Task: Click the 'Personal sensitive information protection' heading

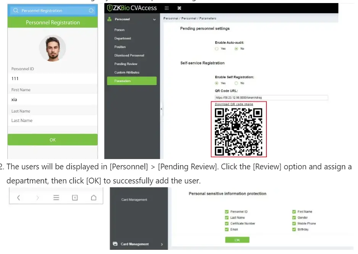Action: 227,193
